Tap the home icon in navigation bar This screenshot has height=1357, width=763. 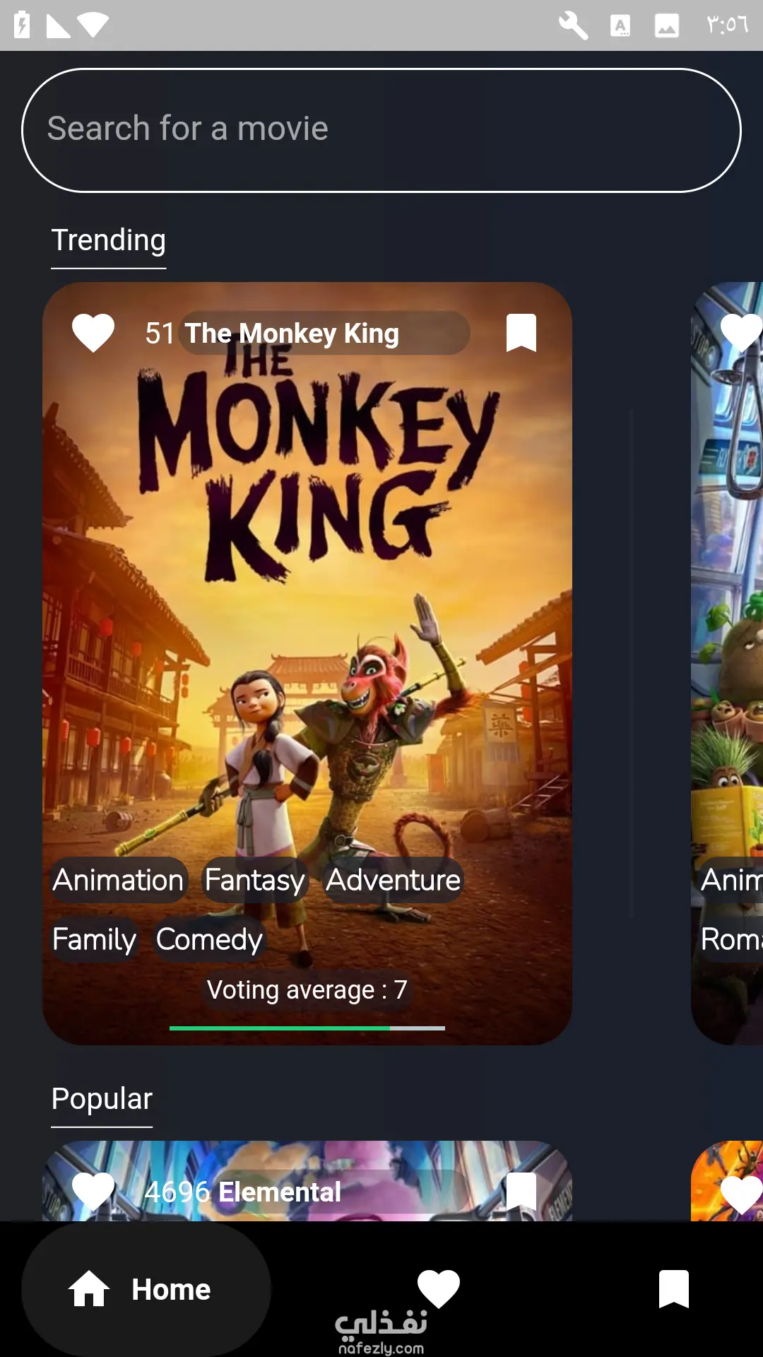[x=89, y=1288]
